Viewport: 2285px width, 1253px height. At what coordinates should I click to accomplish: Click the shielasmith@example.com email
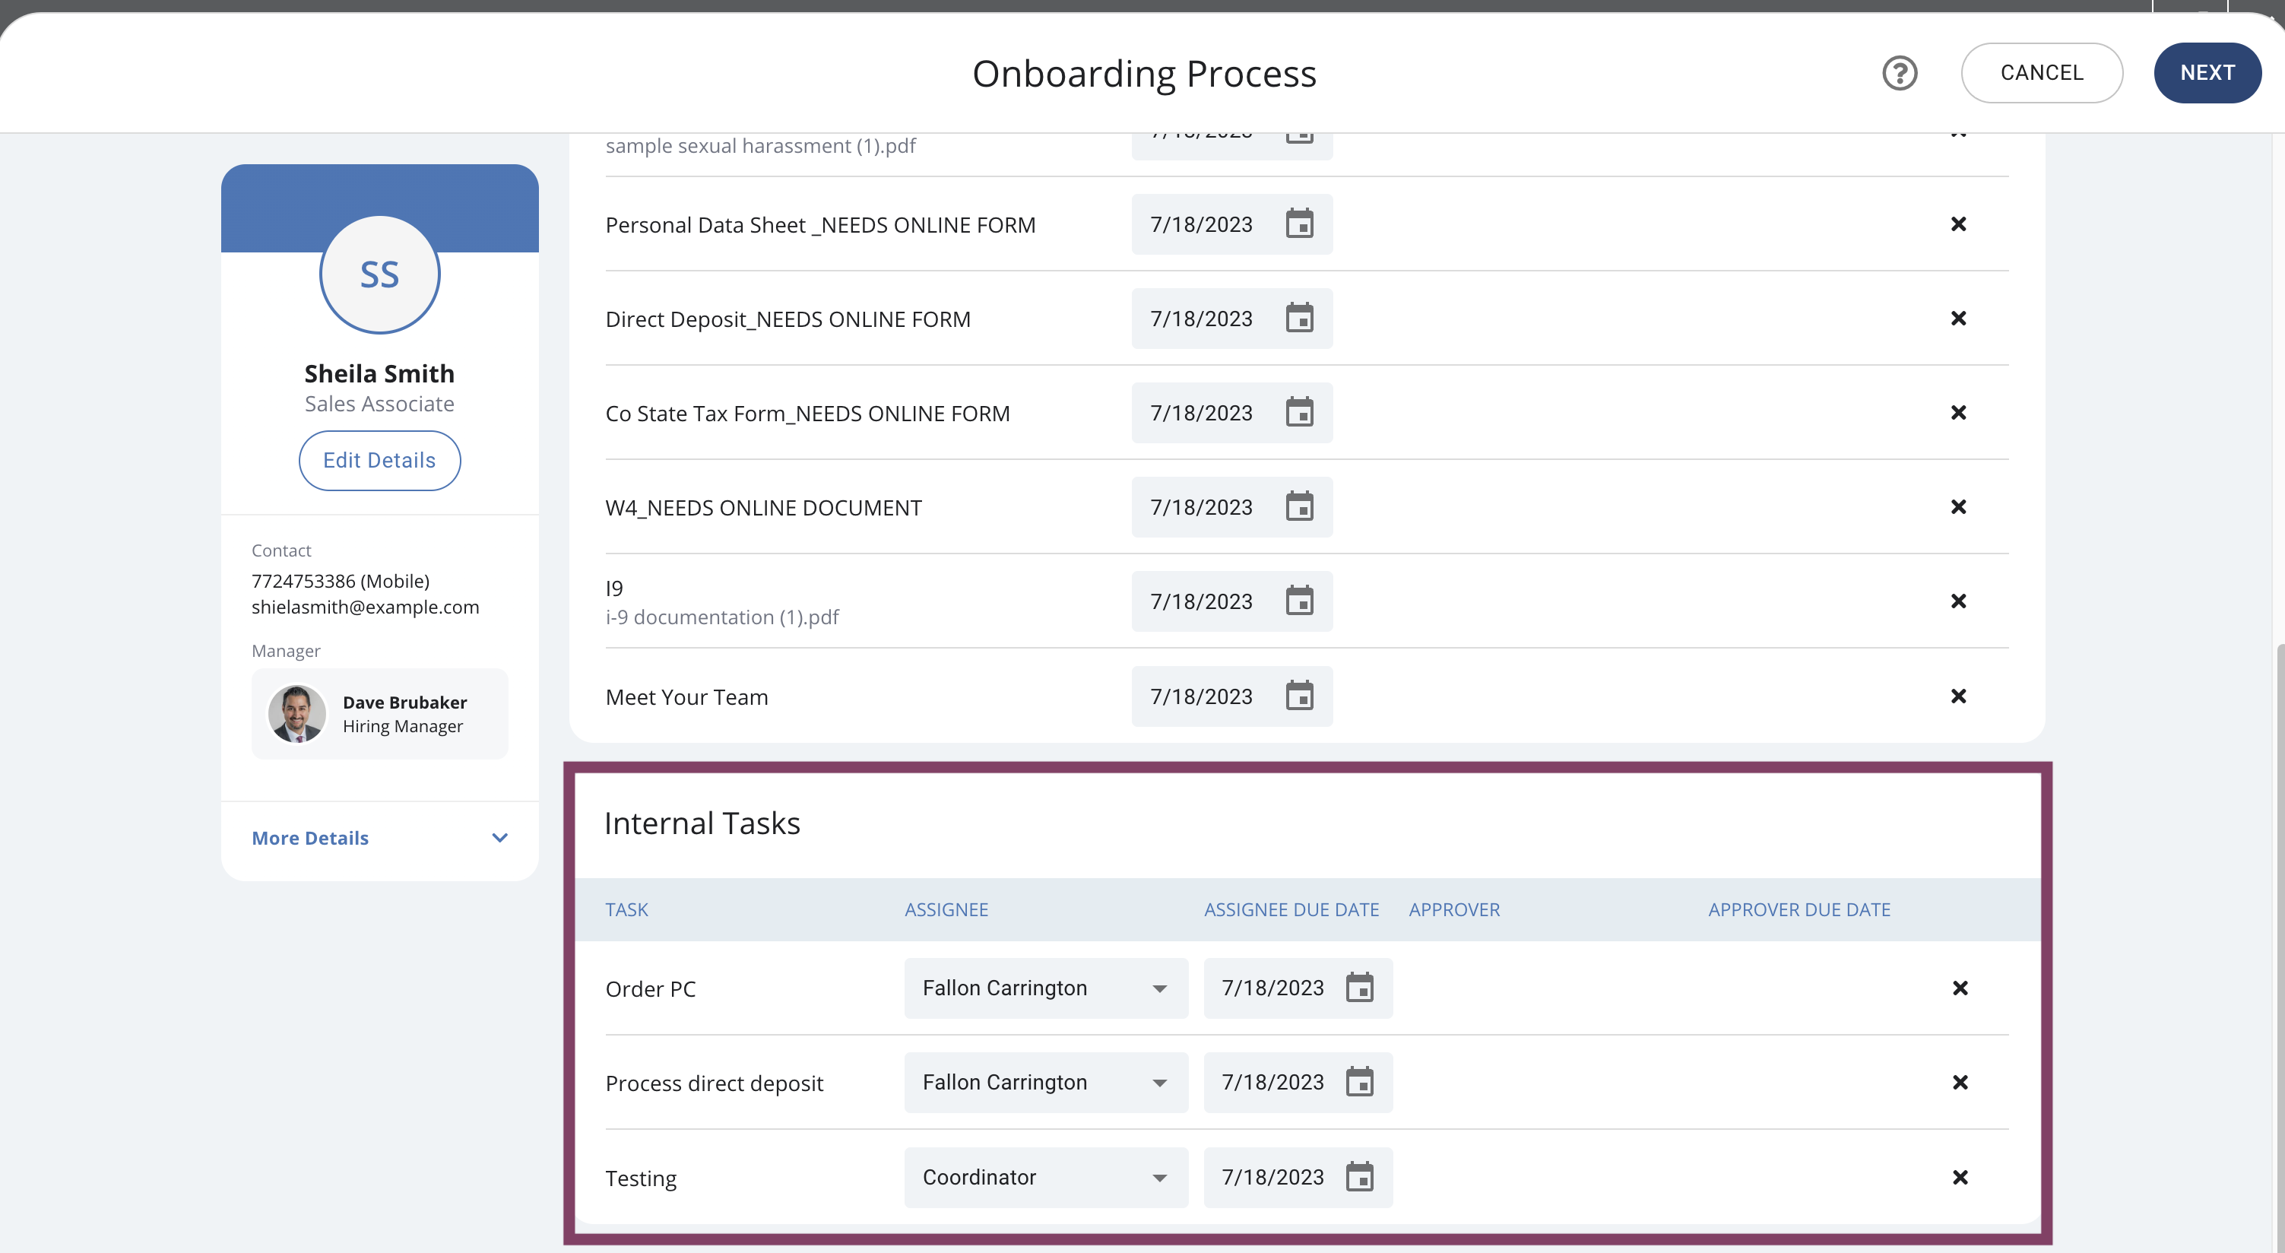(366, 607)
